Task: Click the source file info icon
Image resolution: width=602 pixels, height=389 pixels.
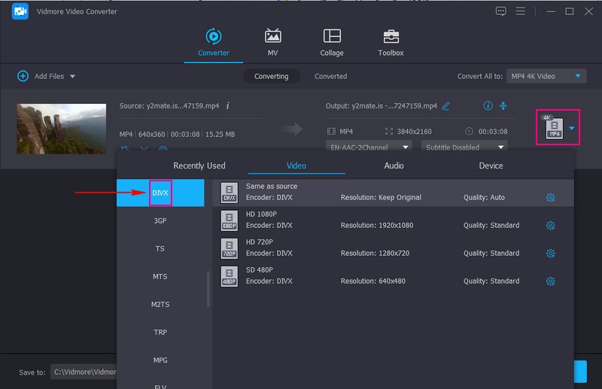Action: point(228,106)
